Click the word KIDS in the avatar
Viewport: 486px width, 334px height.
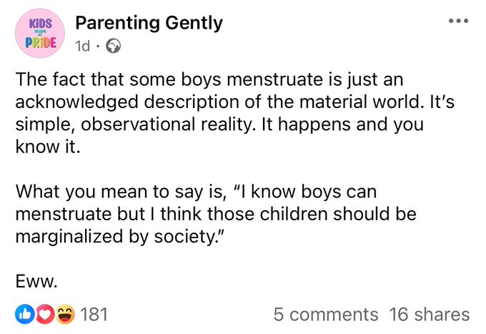[x=41, y=24]
